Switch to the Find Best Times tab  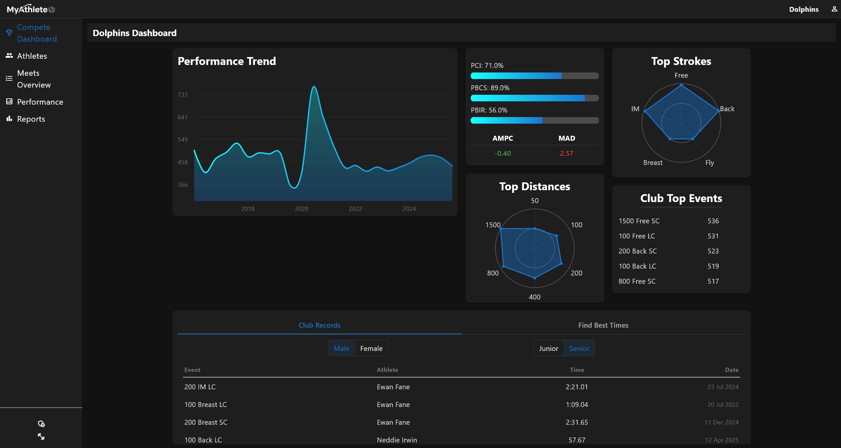point(603,325)
